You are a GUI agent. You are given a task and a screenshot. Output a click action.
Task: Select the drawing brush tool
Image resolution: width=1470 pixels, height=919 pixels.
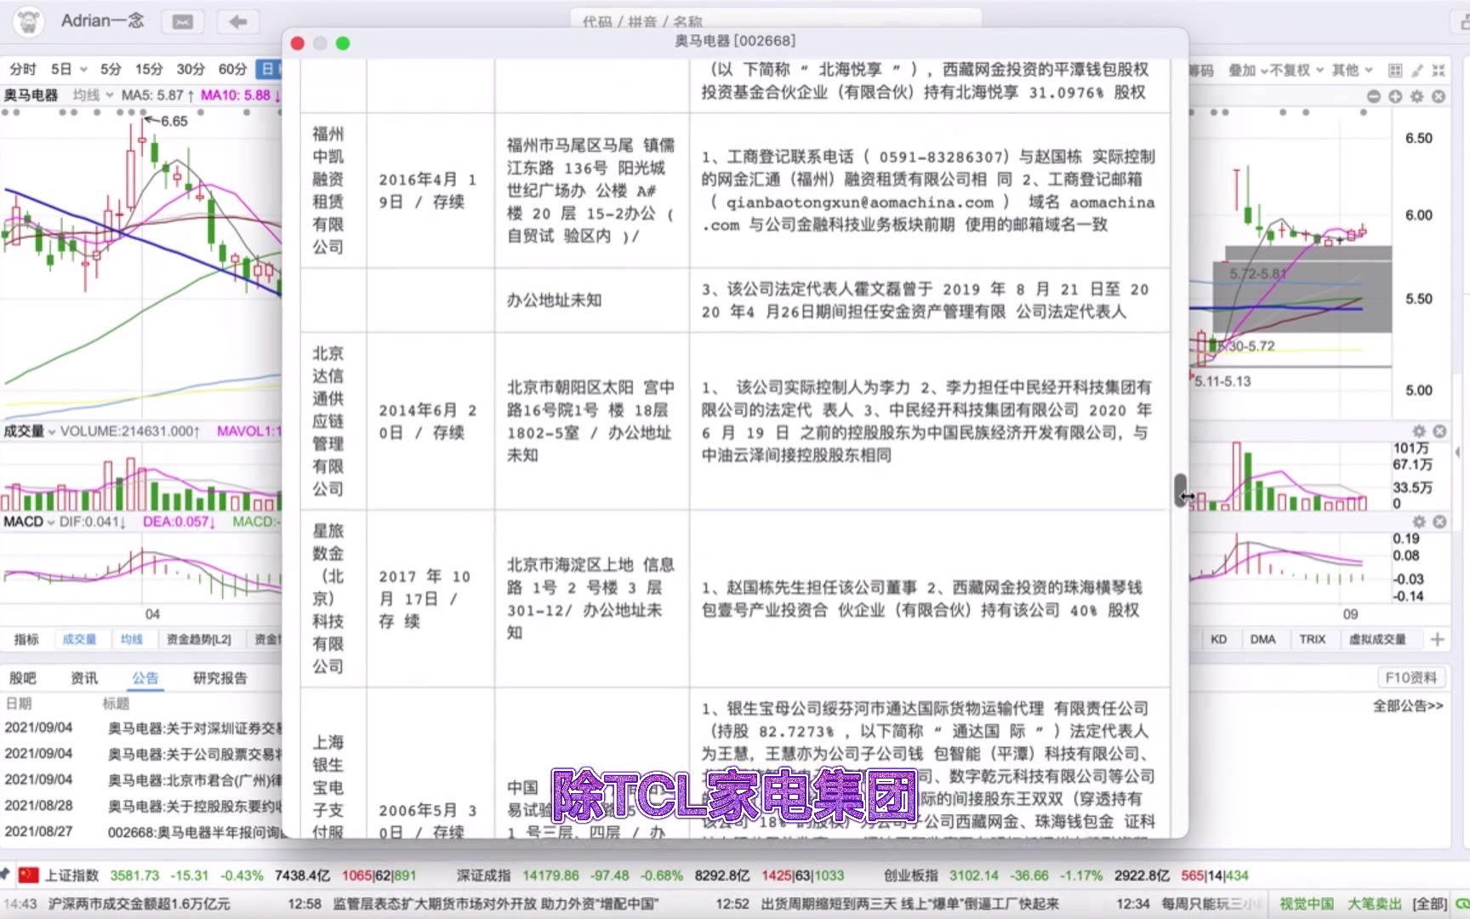click(1417, 70)
